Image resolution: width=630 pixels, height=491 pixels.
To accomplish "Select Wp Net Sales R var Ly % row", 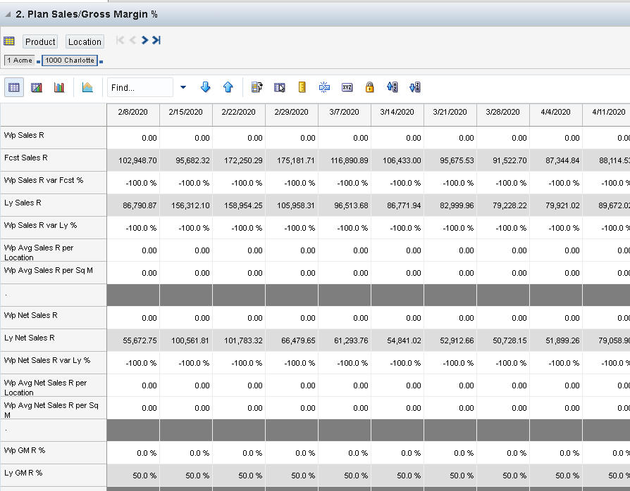I will point(54,363).
